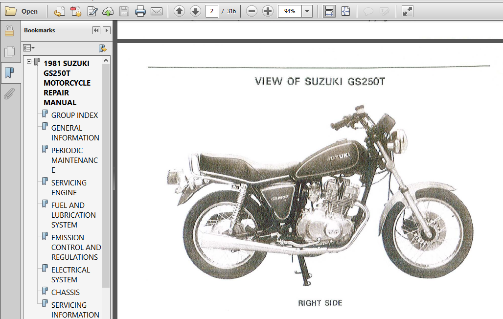Open the zoom level dropdown arrow

pos(307,12)
